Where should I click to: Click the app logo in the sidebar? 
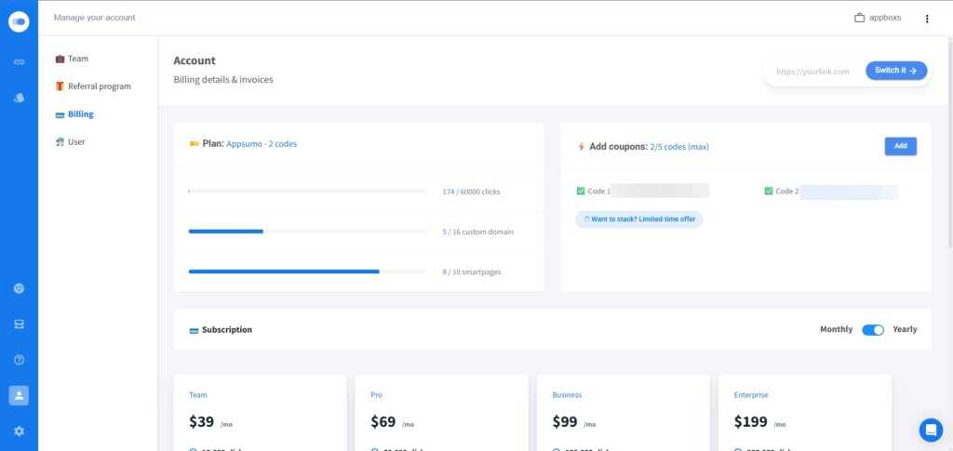click(x=19, y=21)
